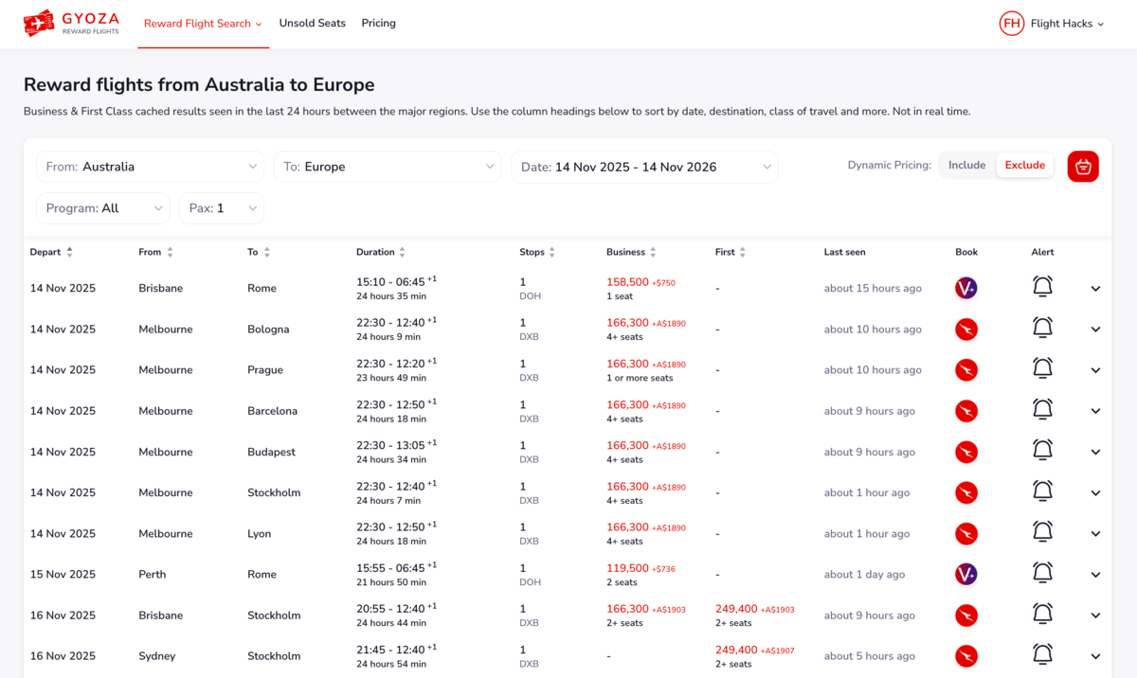
Task: Open the Unsold Seats menu item
Action: 312,23
